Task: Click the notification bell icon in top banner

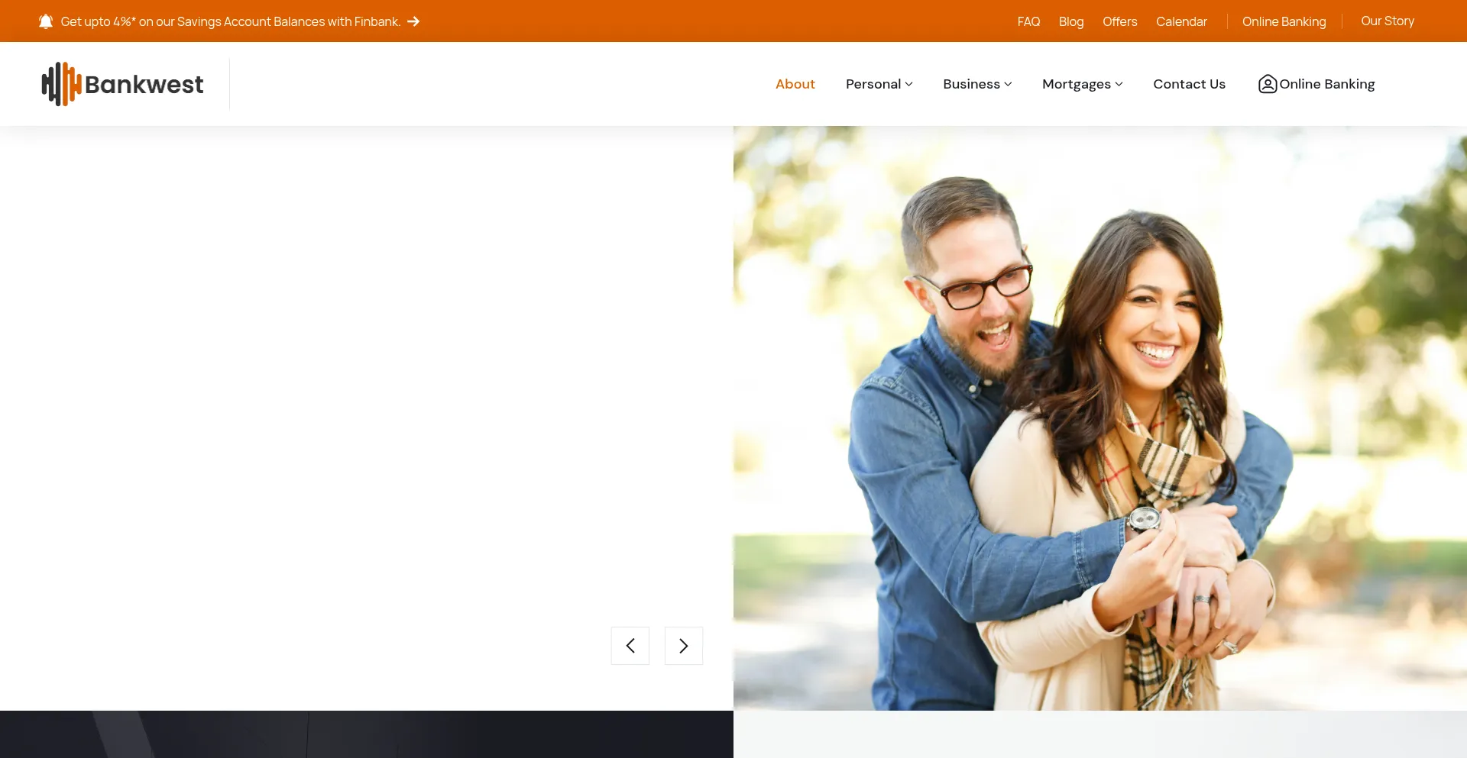Action: pos(46,21)
